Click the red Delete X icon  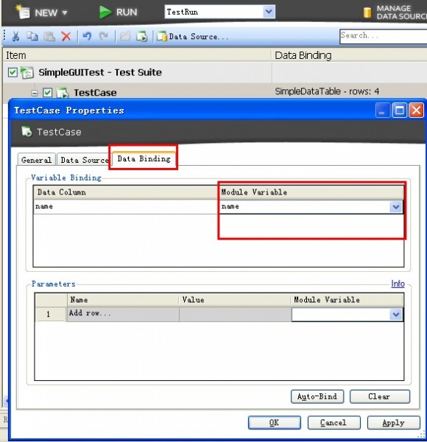(66, 36)
